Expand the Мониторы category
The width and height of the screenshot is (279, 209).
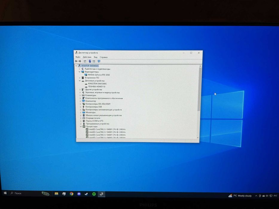pyautogui.click(x=81, y=113)
